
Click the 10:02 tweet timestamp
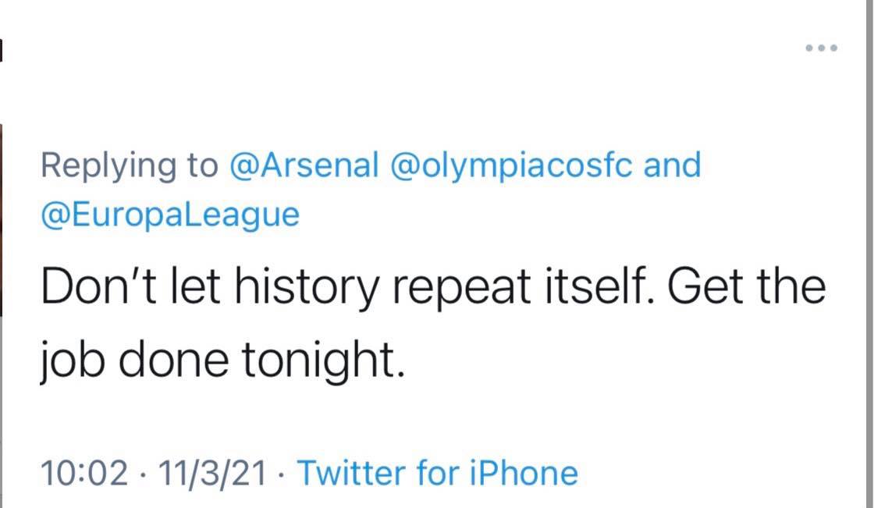[83, 473]
